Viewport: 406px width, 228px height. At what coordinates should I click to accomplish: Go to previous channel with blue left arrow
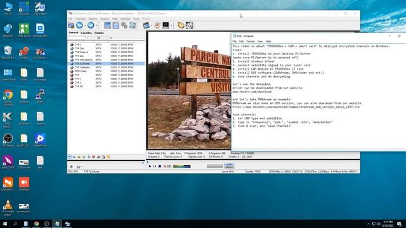click(x=79, y=25)
